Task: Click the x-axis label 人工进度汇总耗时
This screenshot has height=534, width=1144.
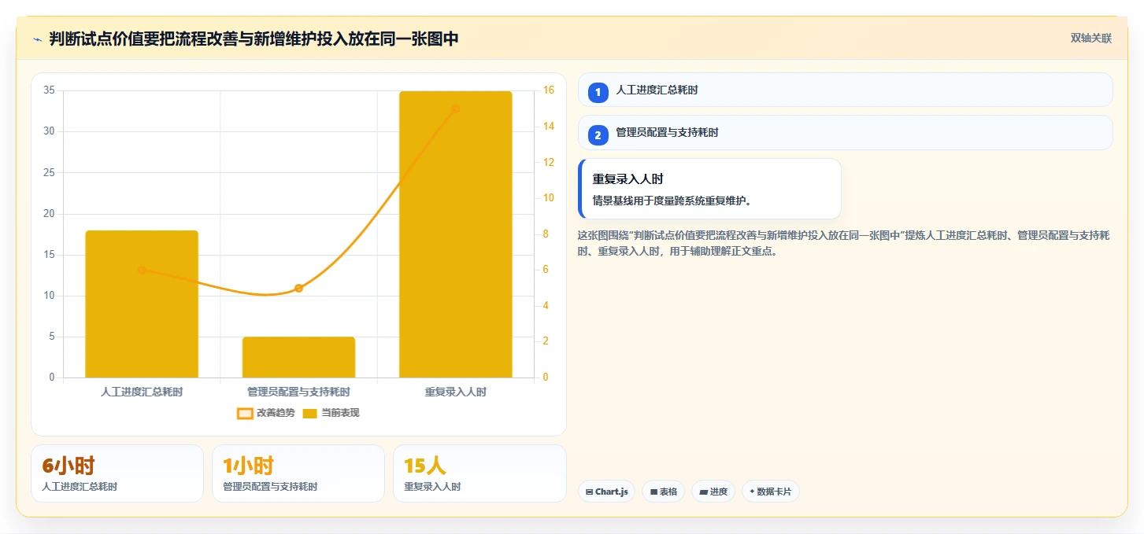Action: pos(142,392)
